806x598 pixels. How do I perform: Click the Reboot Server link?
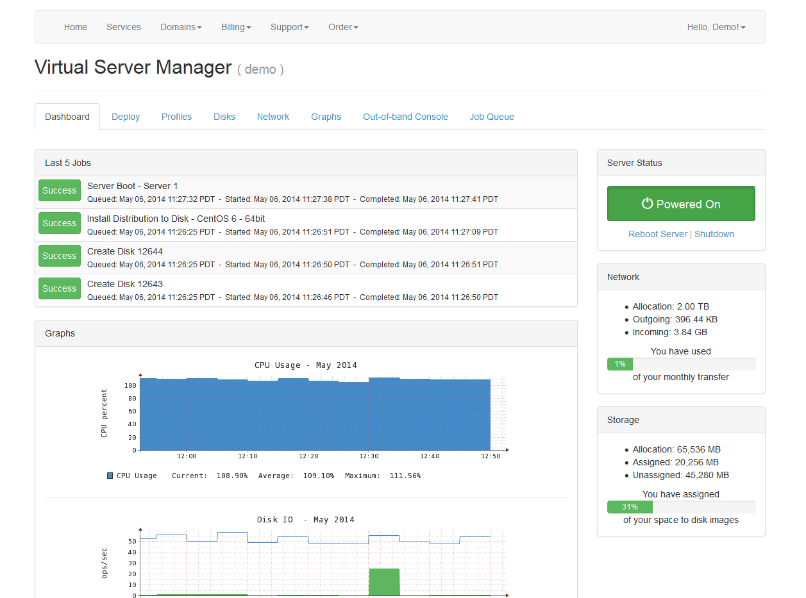[x=657, y=234]
